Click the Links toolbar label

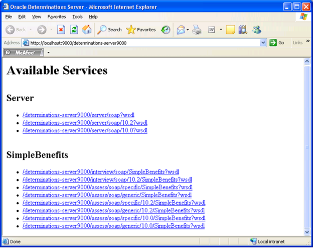[297, 43]
